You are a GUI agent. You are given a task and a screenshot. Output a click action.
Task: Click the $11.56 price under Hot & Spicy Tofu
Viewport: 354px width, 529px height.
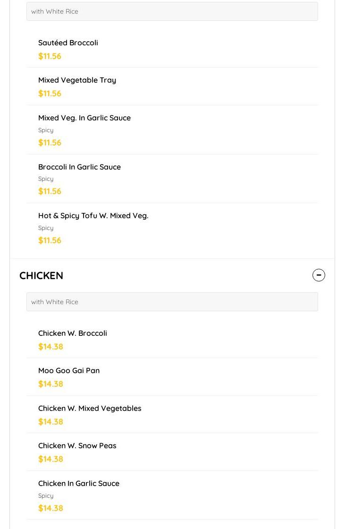(50, 240)
